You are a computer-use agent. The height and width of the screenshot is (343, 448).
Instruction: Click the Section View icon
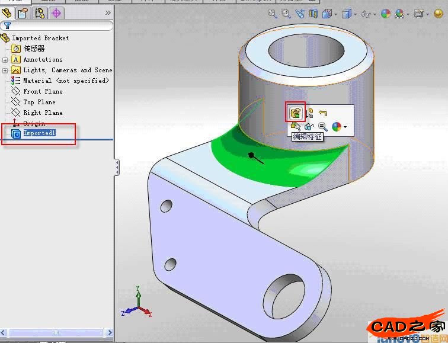[x=313, y=14]
